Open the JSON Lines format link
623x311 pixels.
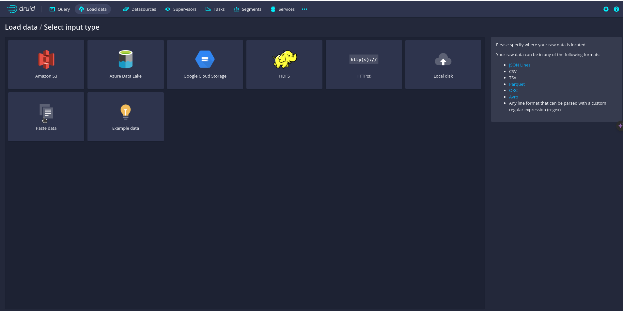coord(519,65)
